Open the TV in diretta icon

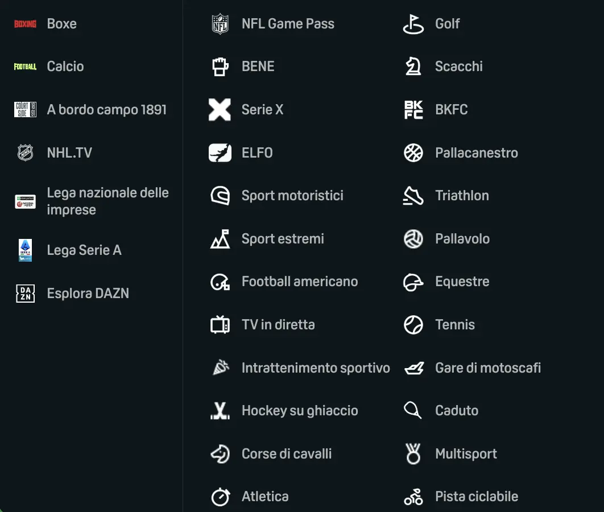(220, 325)
